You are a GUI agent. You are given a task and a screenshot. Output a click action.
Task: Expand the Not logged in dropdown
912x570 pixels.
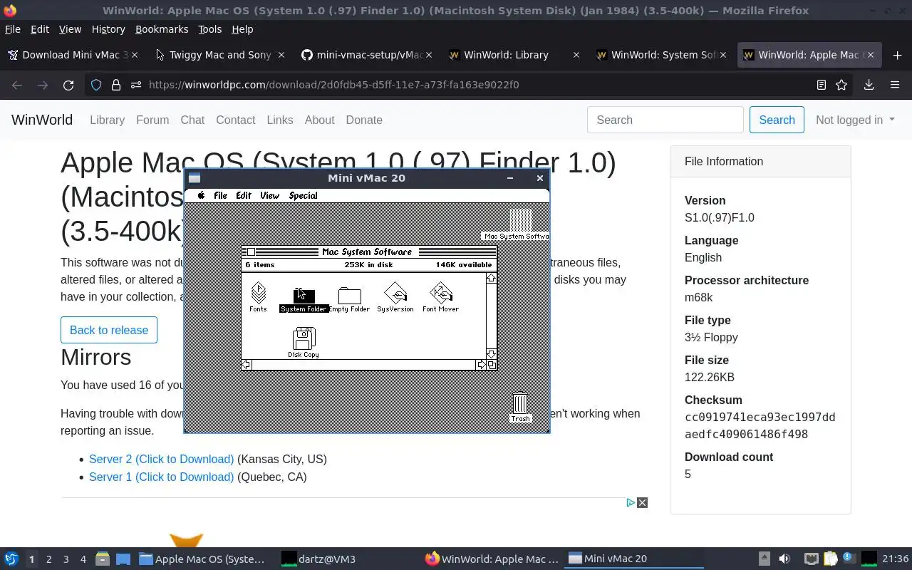click(x=855, y=120)
